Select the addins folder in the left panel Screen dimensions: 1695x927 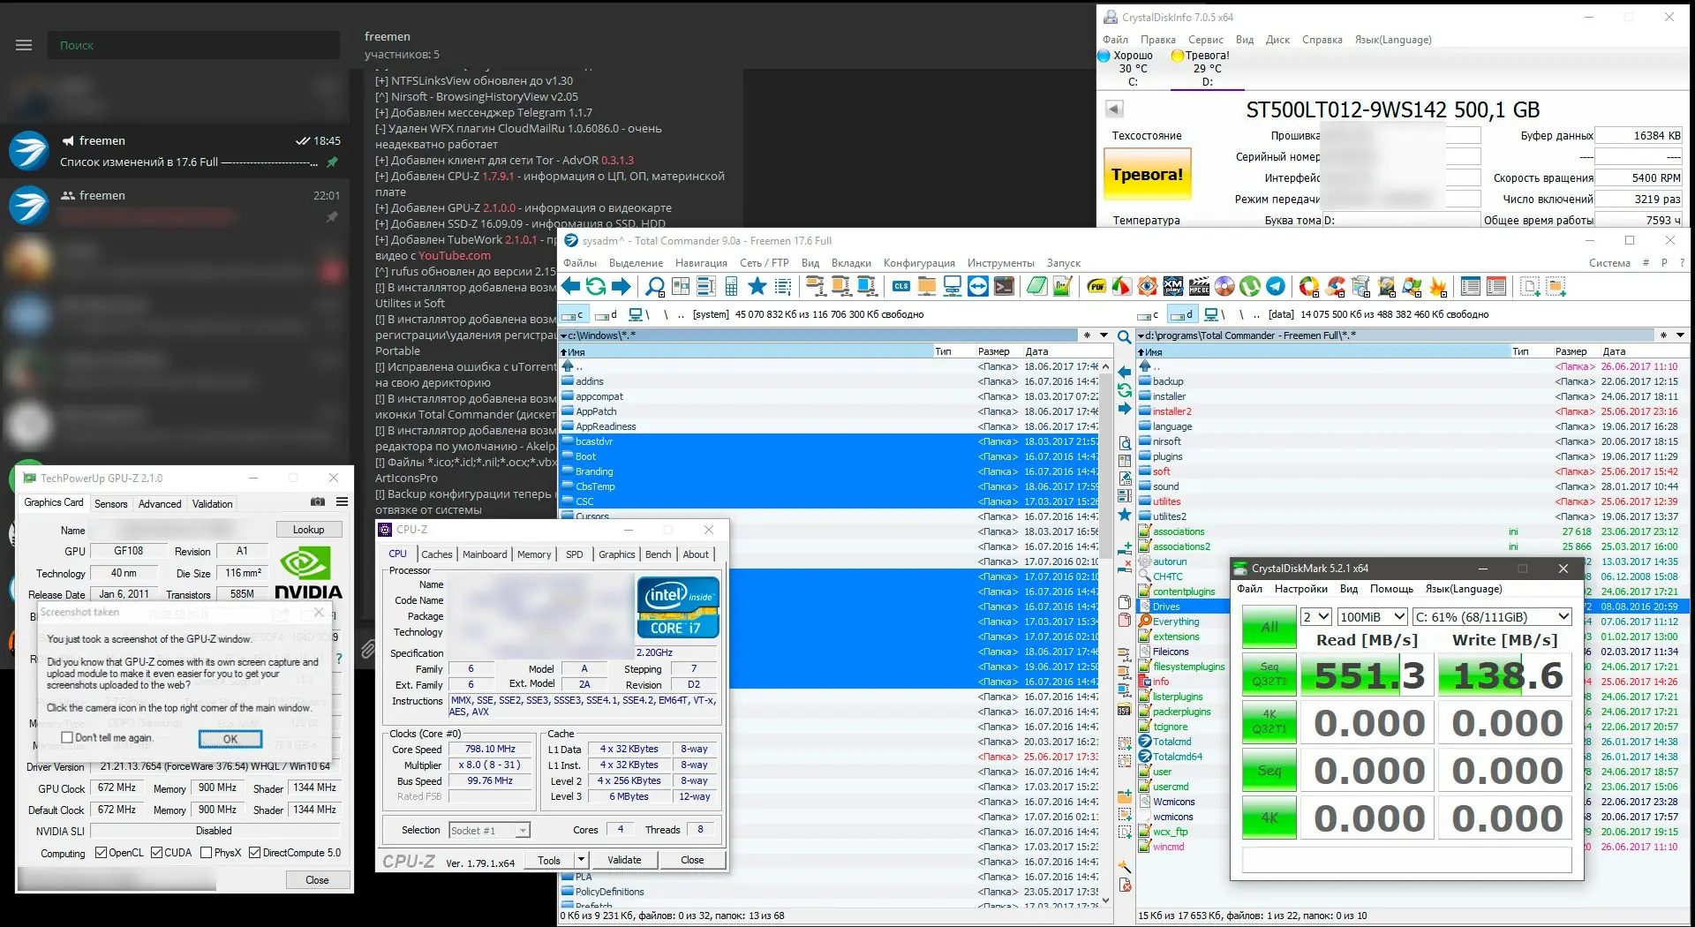590,381
